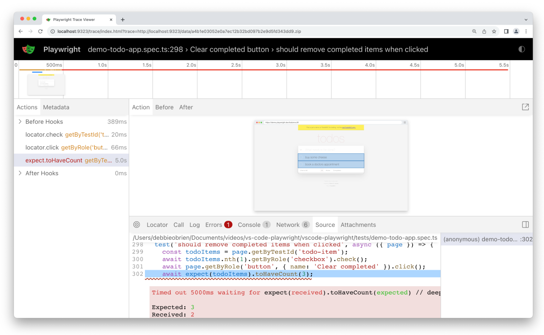Screen dimensions: 544x335
Task: Click source line 298 test declaration
Action: [x=293, y=245]
